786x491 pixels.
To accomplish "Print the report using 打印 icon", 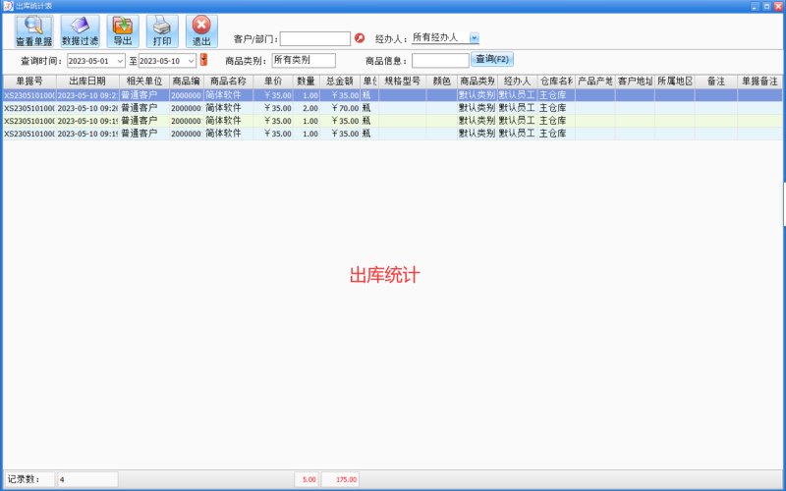I will pos(162,31).
